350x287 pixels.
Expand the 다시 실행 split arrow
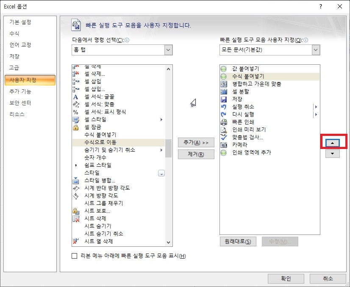[x=316, y=114]
